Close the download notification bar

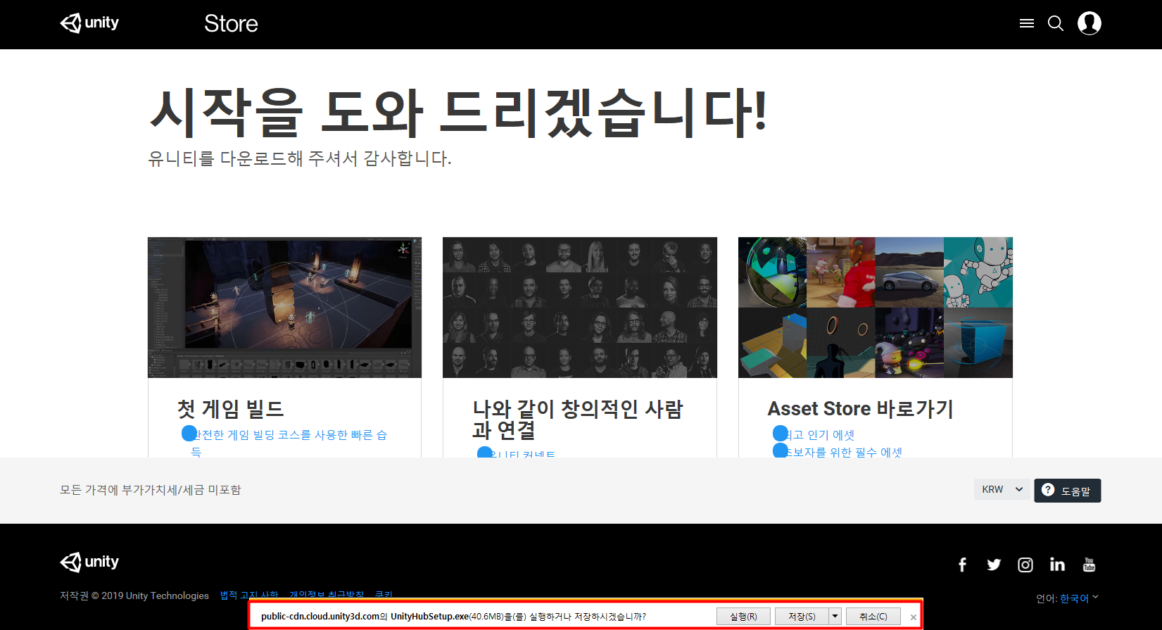(914, 617)
